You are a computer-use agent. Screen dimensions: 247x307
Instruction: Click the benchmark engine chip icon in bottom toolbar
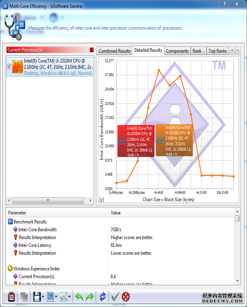tap(11, 297)
